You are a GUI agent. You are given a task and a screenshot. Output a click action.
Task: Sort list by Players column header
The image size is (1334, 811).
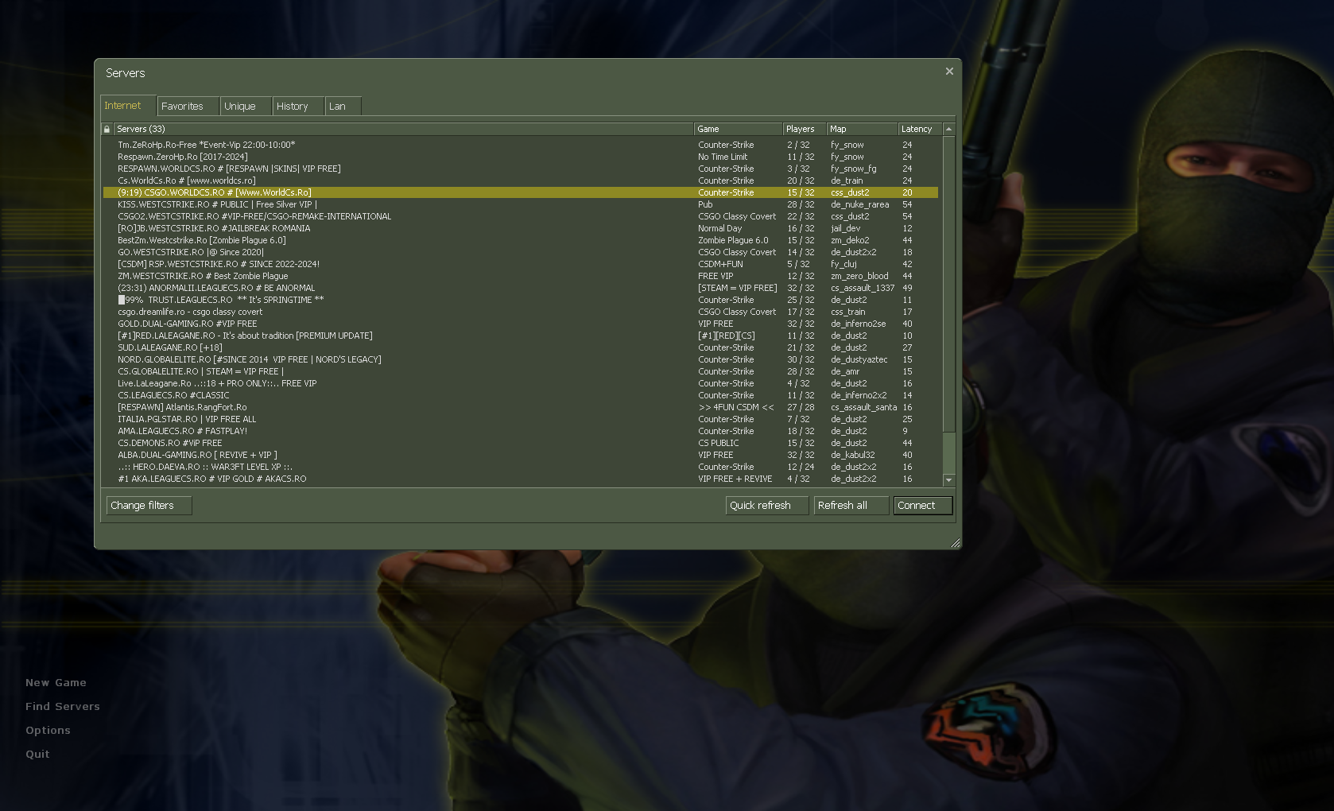click(x=802, y=129)
